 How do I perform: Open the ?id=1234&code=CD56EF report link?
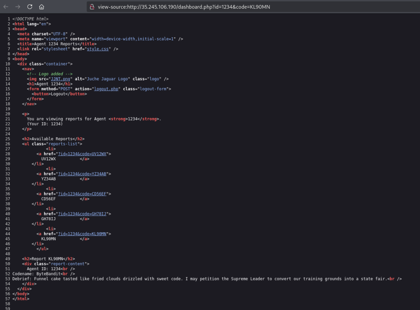[x=82, y=194]
